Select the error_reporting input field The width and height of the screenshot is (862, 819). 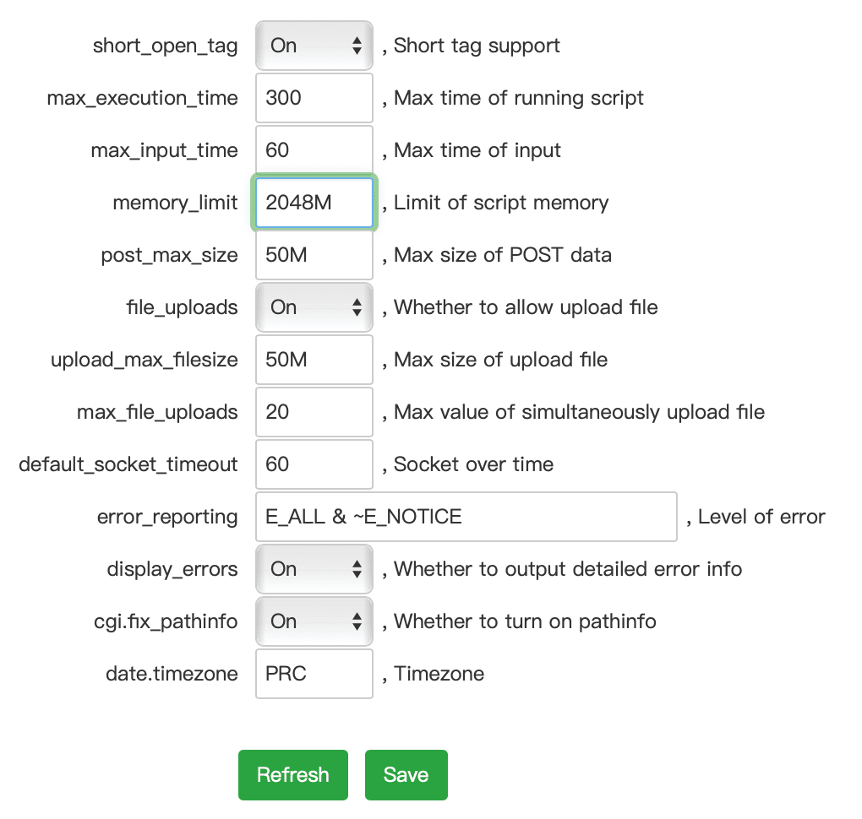465,517
